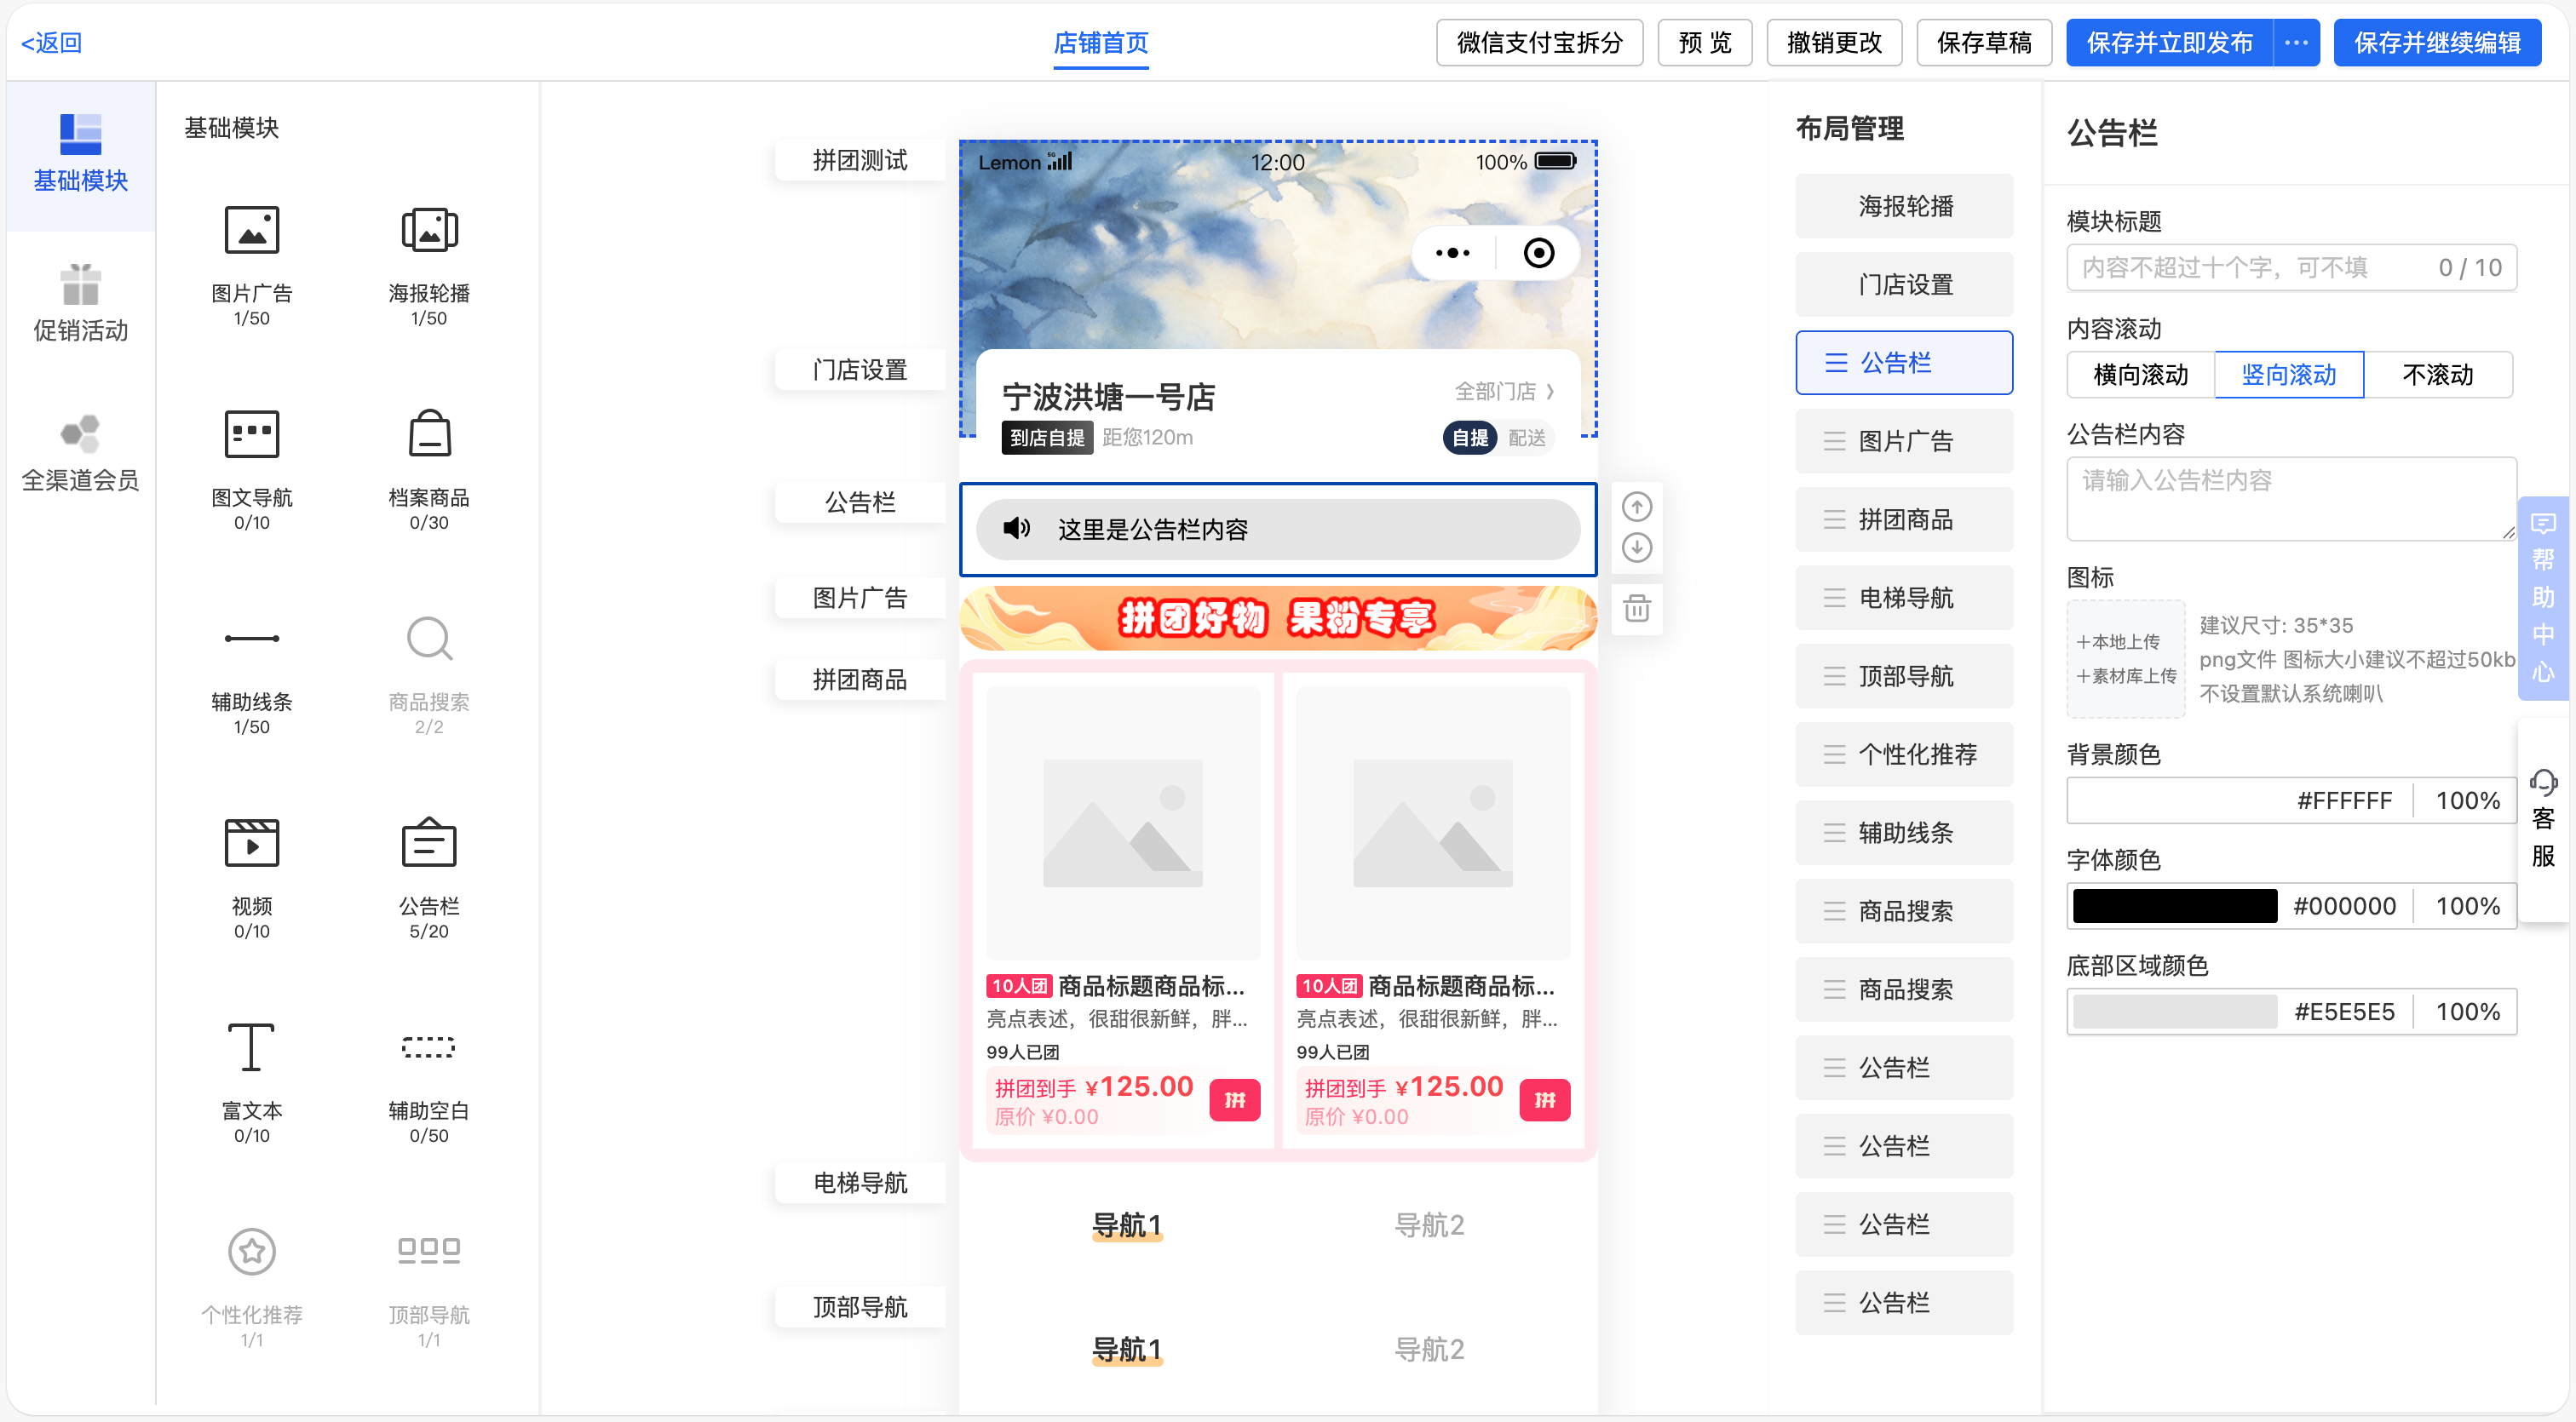
Task: Move announcement module up with arrow icon
Action: [x=1636, y=507]
